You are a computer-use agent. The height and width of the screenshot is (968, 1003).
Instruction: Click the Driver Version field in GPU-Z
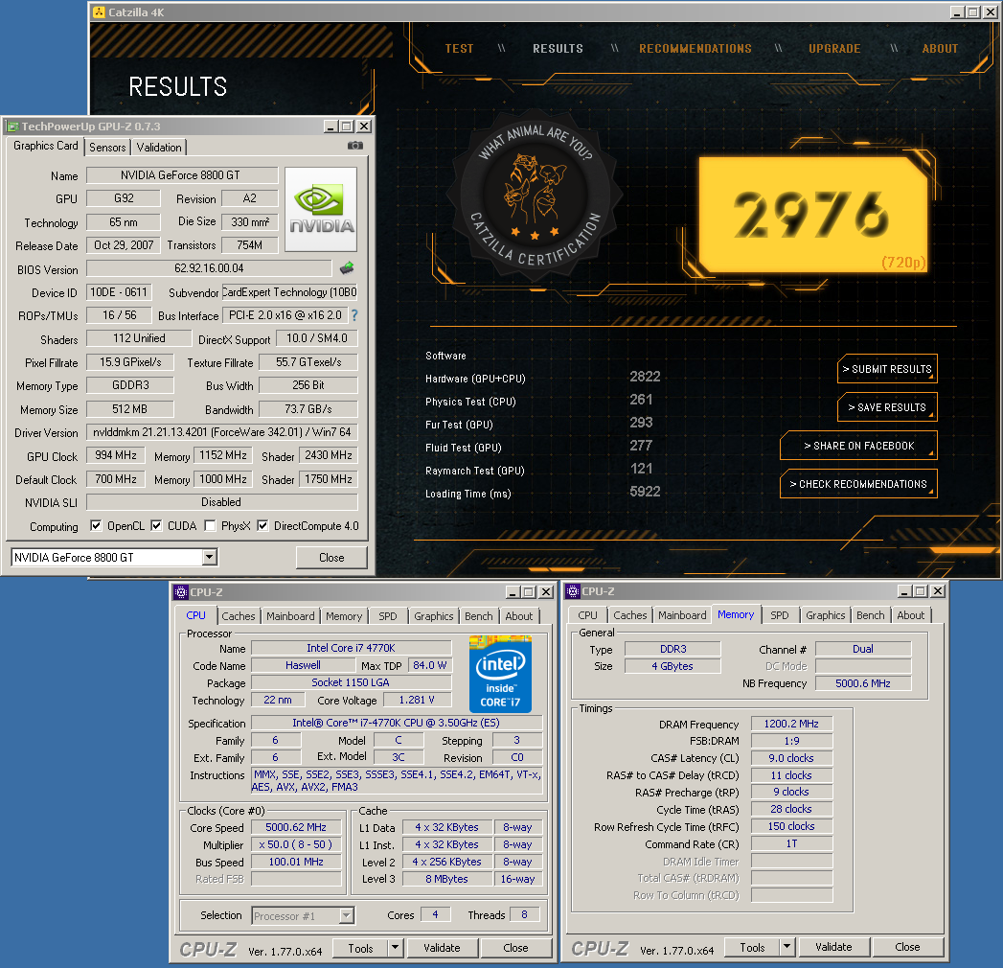click(222, 432)
